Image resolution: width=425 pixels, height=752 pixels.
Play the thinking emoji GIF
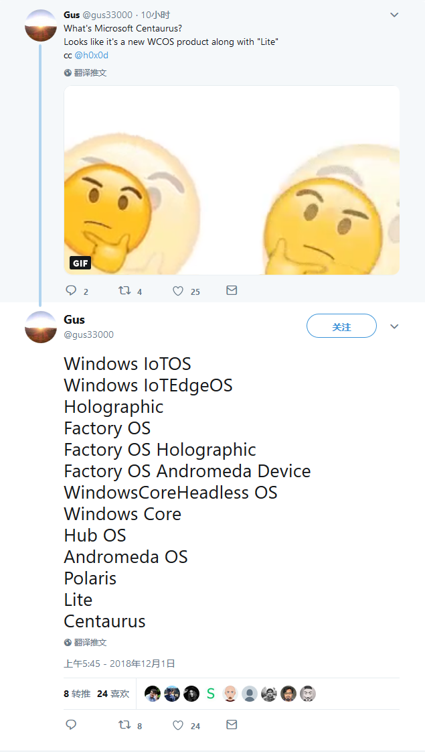tap(232, 180)
